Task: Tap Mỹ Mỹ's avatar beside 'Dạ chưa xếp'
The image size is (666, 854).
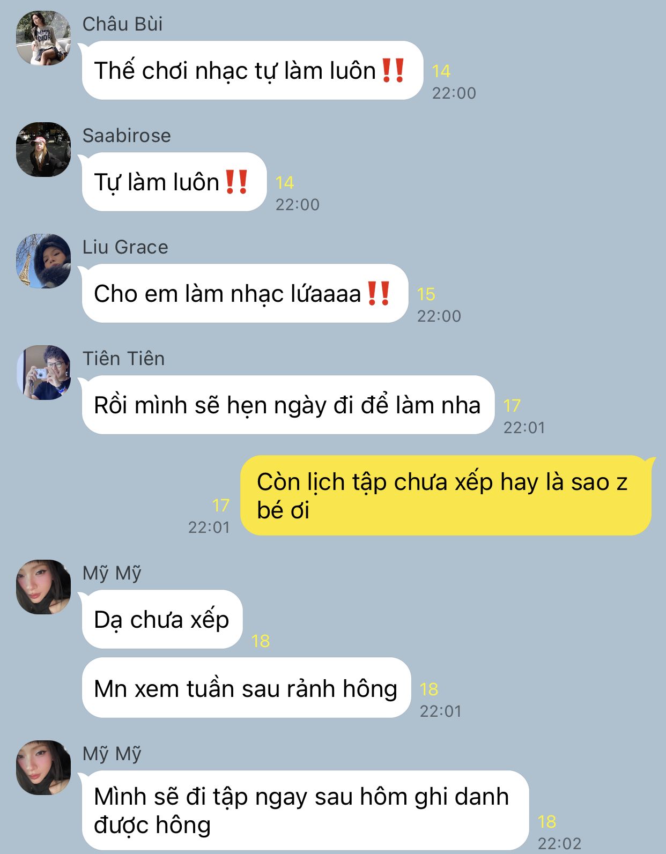Action: (43, 587)
